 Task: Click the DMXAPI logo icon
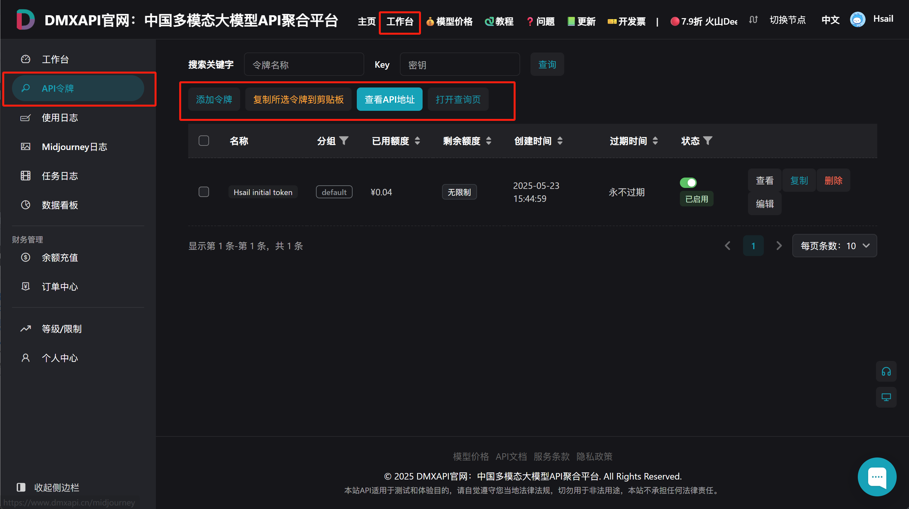[x=25, y=20]
